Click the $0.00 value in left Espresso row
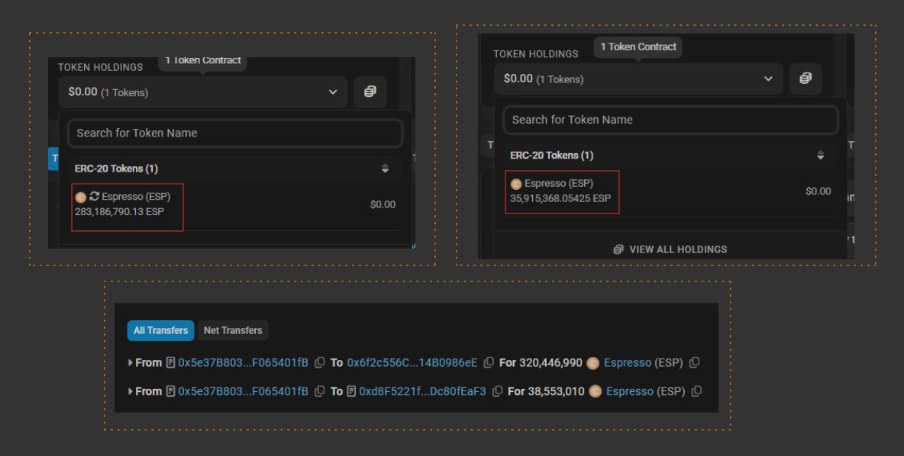Viewport: 904px width, 456px height. 383,204
